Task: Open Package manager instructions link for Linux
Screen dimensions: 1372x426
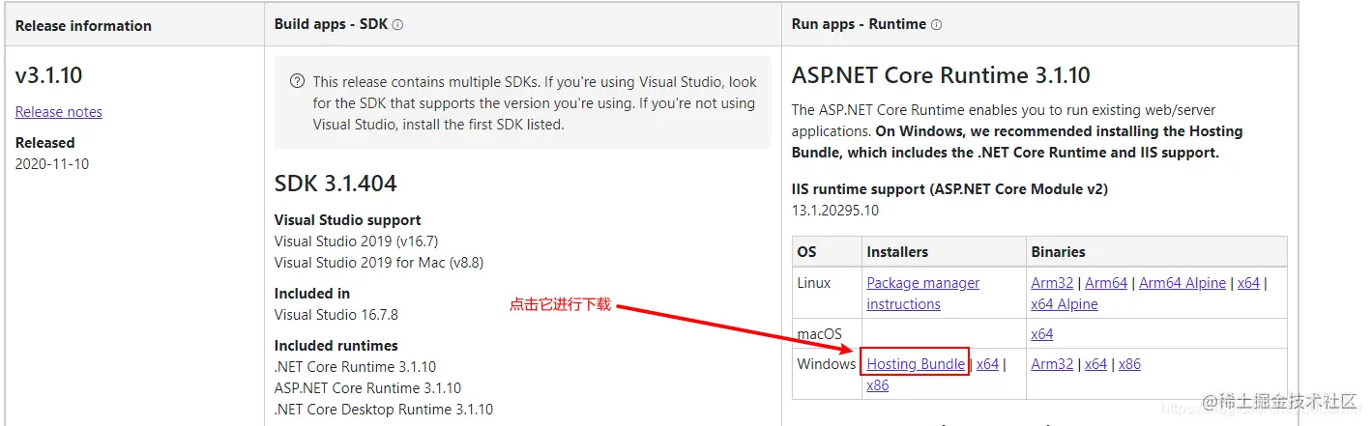Action: click(x=922, y=294)
